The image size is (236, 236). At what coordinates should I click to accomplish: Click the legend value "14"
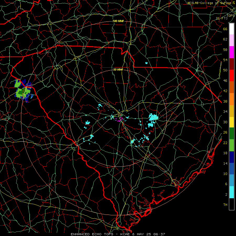pyautogui.click(x=225, y=163)
